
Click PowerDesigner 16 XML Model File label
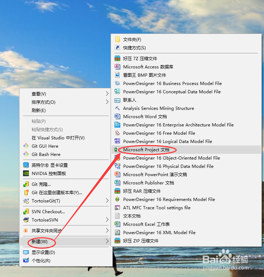point(159,233)
